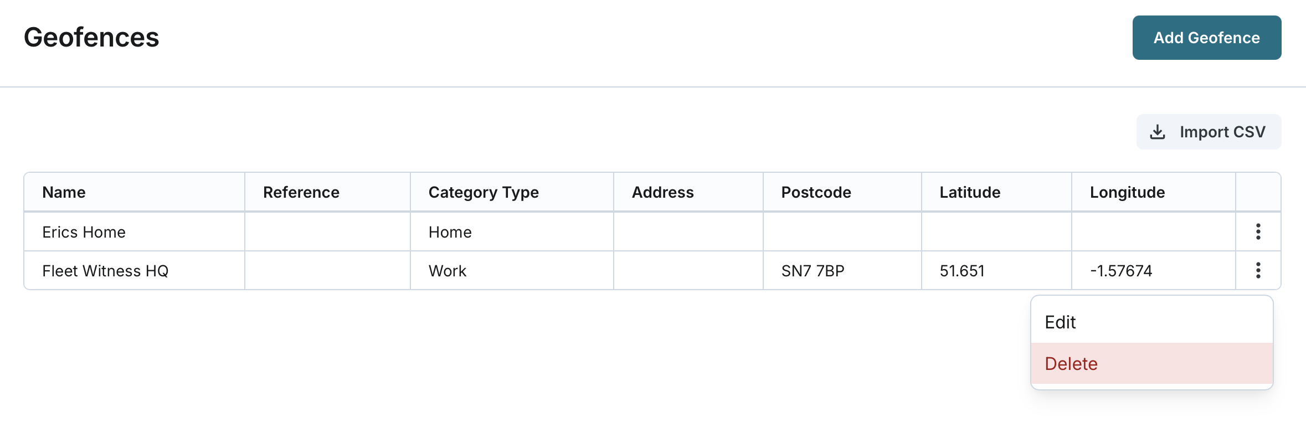Click the Reference column header
Viewport: 1306px width, 422px height.
pyautogui.click(x=301, y=192)
